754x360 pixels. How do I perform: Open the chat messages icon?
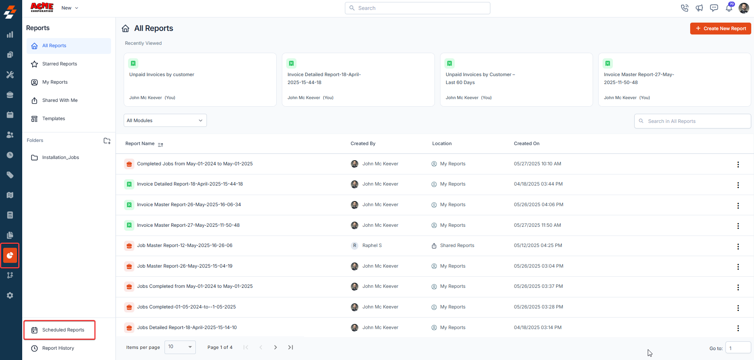coord(714,8)
